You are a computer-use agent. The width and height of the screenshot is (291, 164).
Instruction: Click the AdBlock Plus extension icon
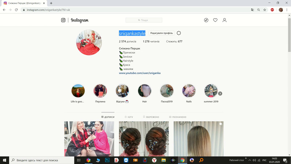[x=272, y=10]
